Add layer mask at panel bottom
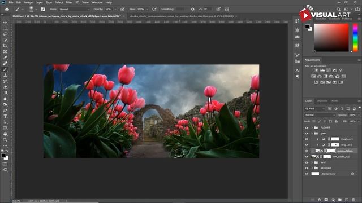362x203 pixels. click(326, 200)
